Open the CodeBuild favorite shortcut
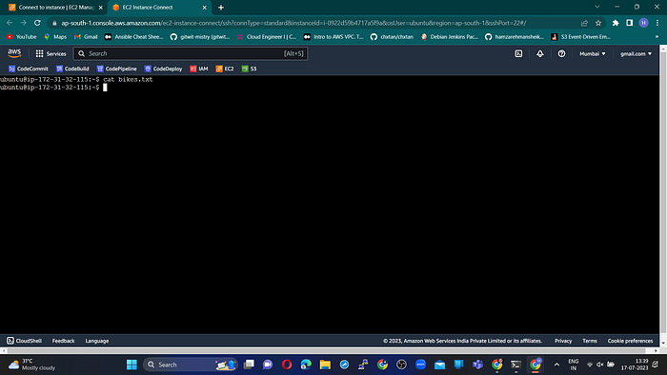Screen dimensions: 667x375 [x=72, y=69]
